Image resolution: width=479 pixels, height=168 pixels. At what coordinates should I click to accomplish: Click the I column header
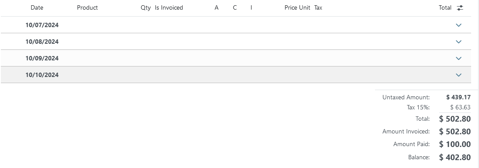[251, 8]
